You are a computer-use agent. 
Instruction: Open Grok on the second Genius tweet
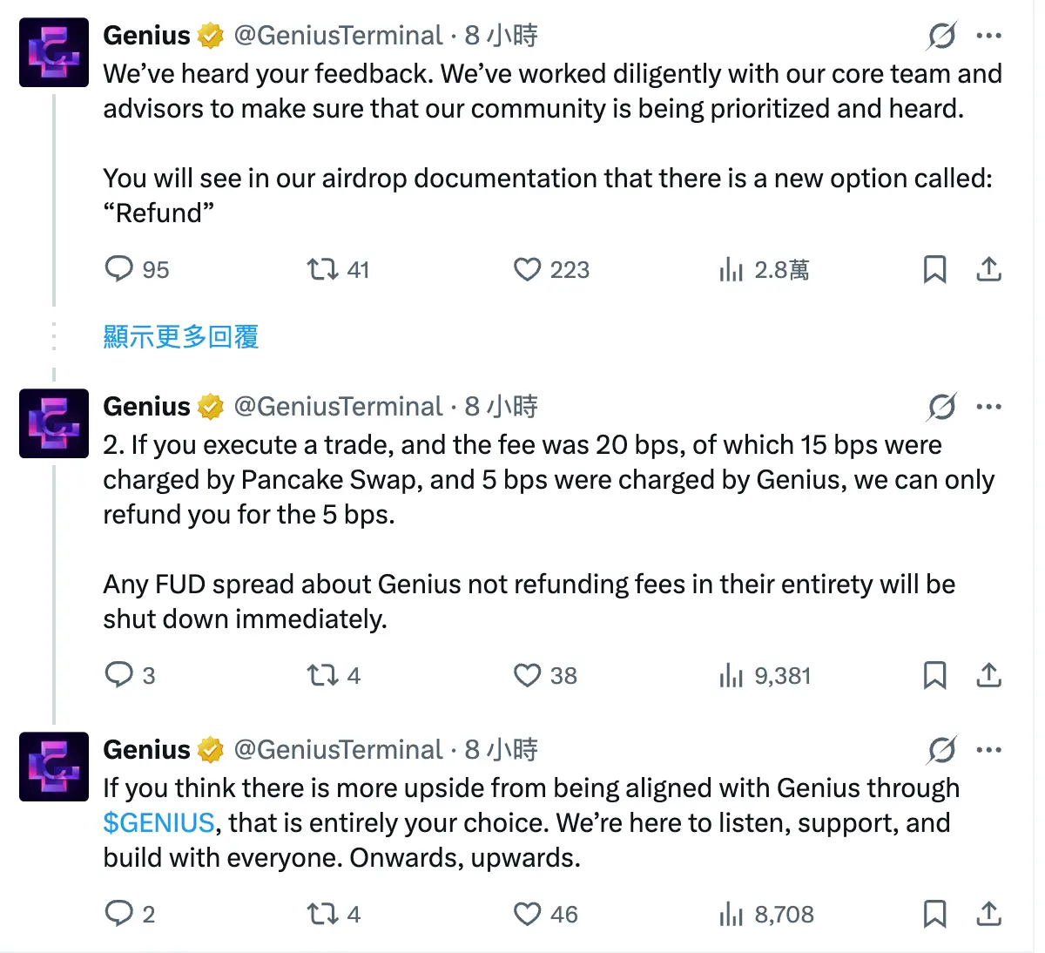(940, 407)
